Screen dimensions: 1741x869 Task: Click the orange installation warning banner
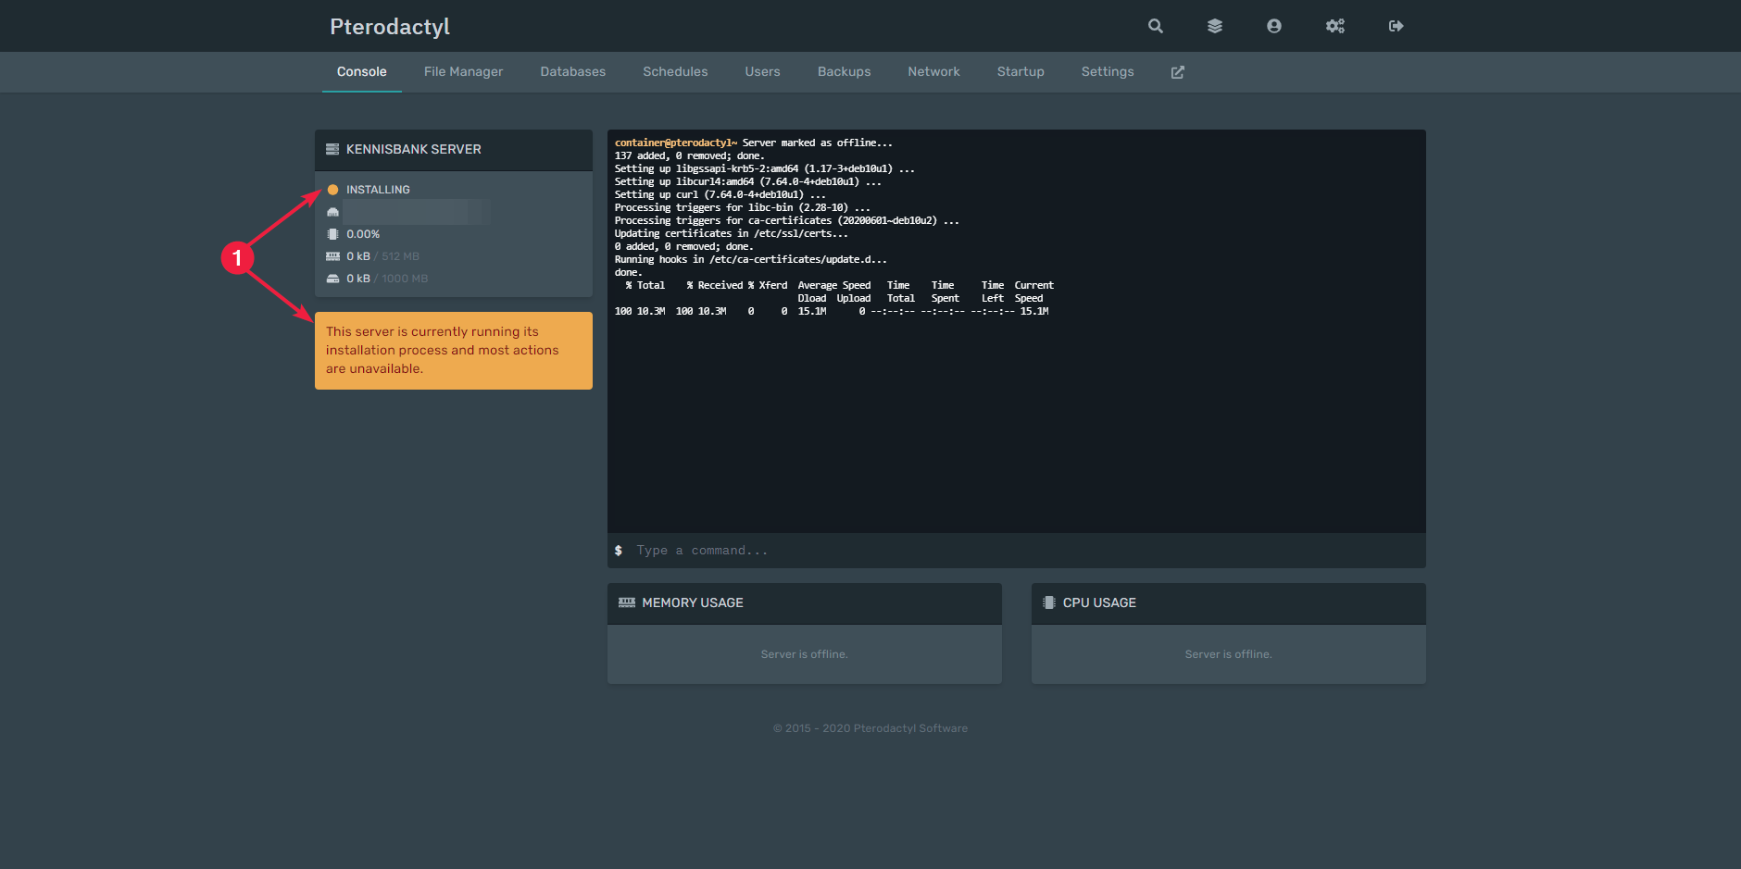coord(454,351)
